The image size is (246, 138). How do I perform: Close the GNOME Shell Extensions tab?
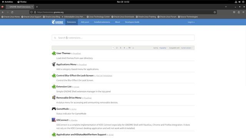pos(32,7)
